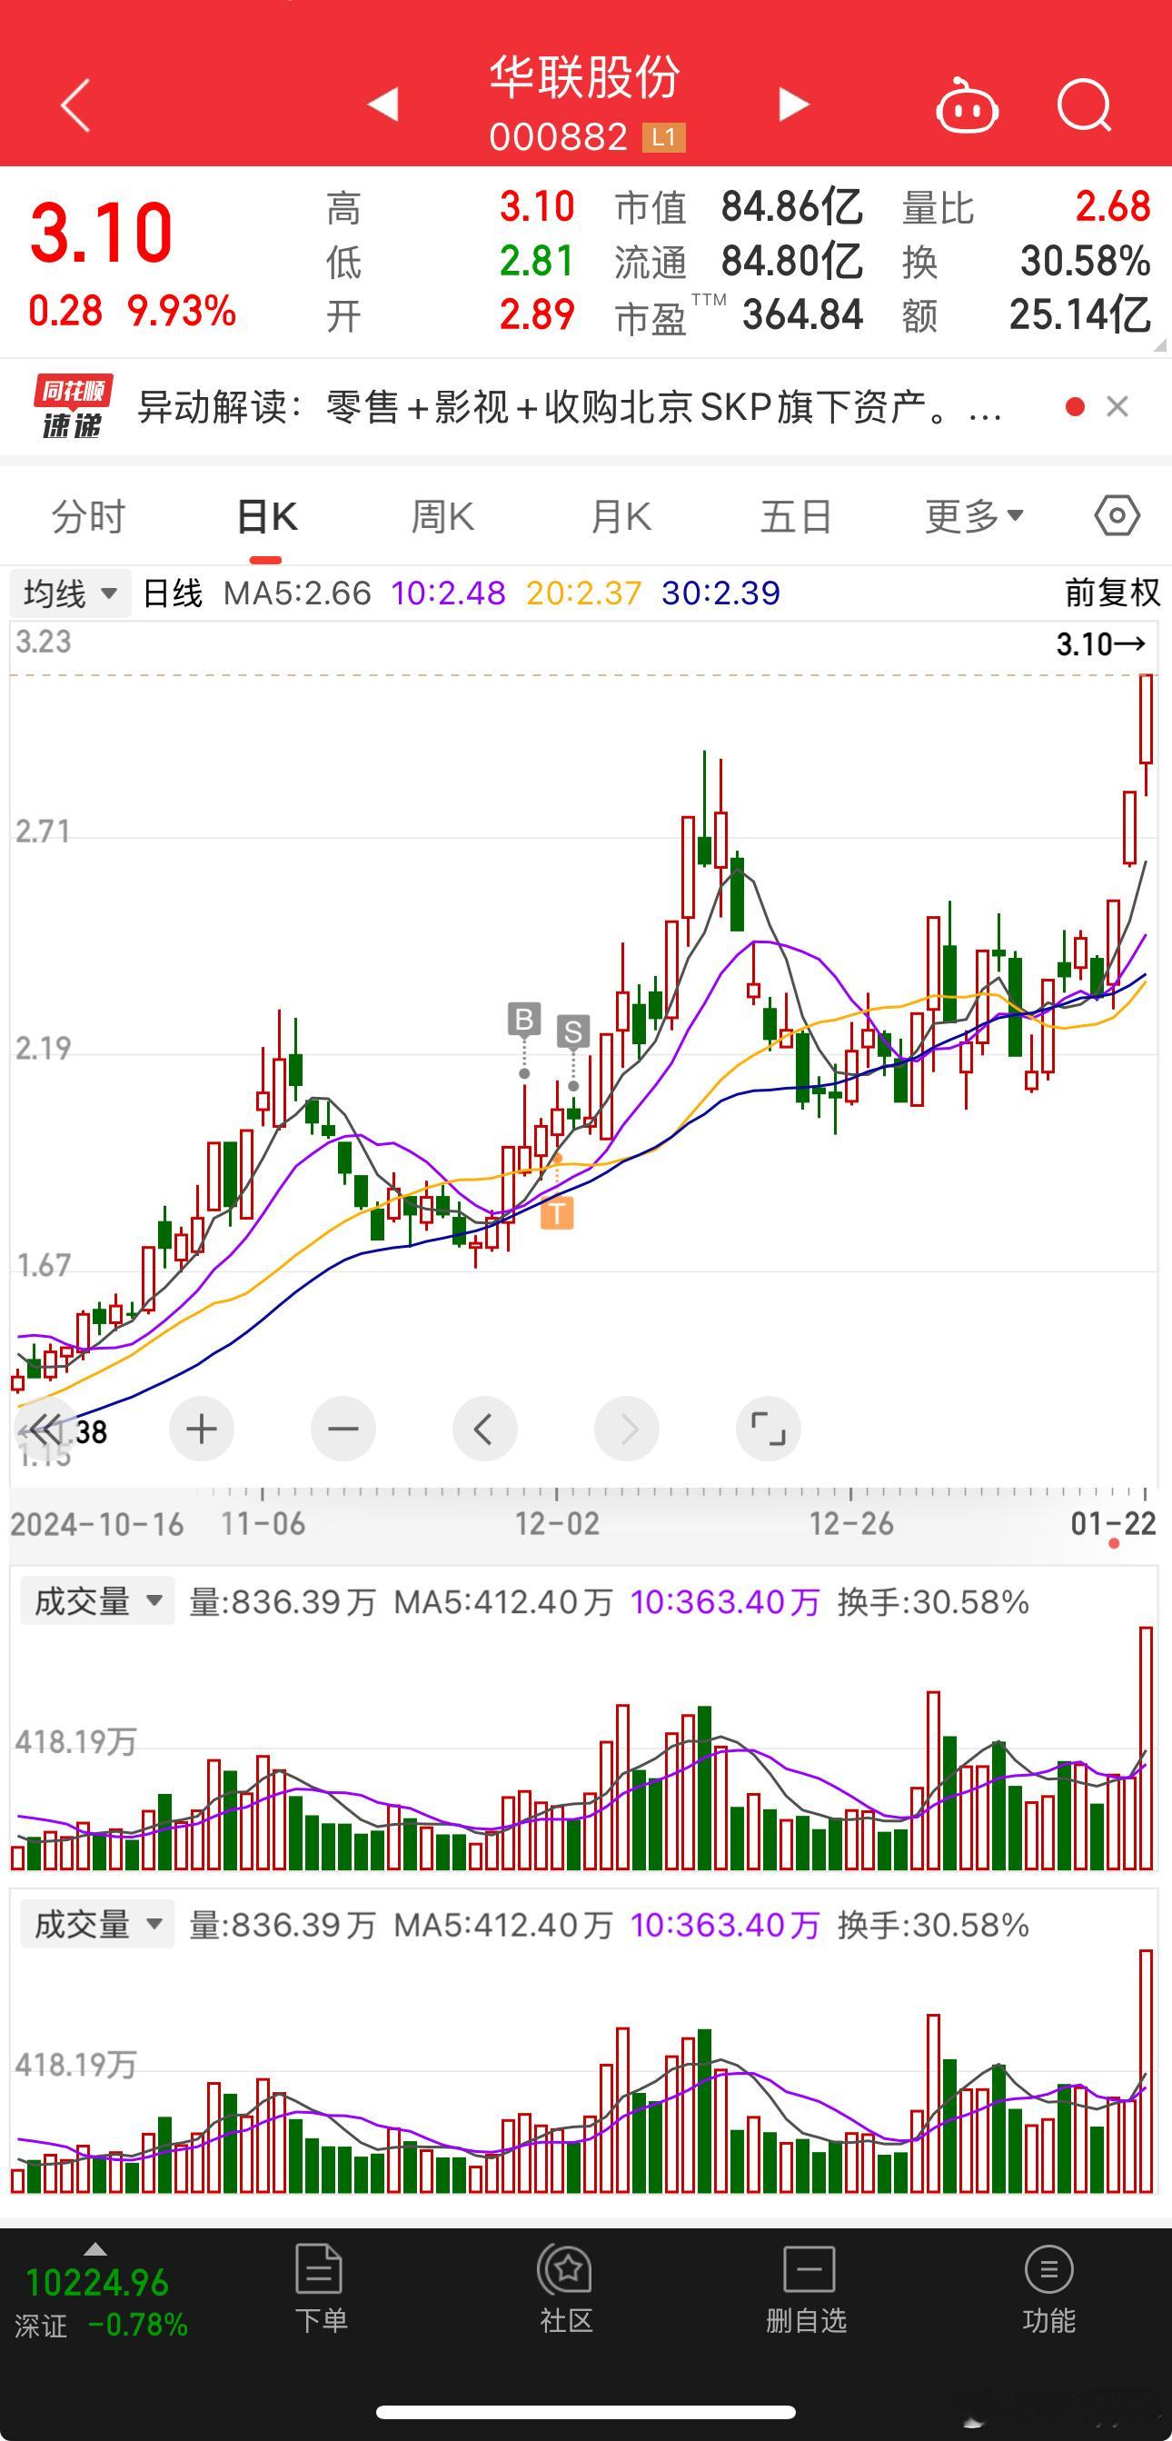The image size is (1172, 2441).
Task: Tap MA5:2.66 indicator label
Action: point(296,593)
